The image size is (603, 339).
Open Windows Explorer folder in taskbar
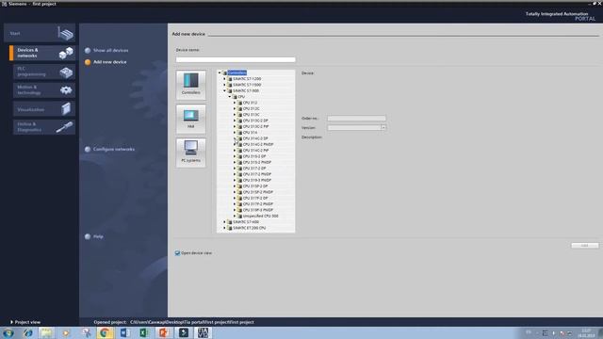[46, 332]
